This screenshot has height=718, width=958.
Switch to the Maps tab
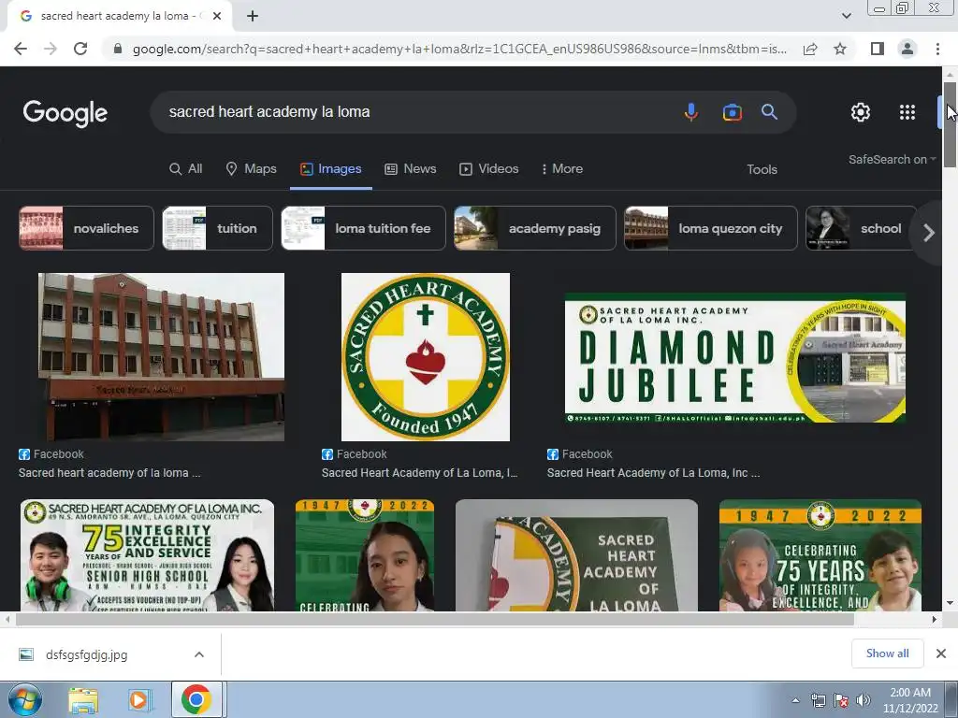coord(251,169)
